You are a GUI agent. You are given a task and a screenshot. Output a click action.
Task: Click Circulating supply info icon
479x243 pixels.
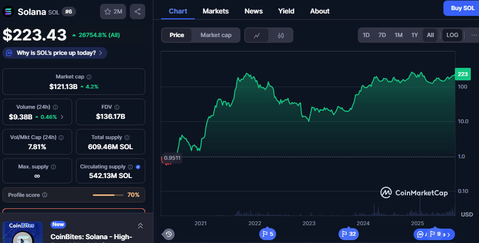pyautogui.click(x=130, y=167)
